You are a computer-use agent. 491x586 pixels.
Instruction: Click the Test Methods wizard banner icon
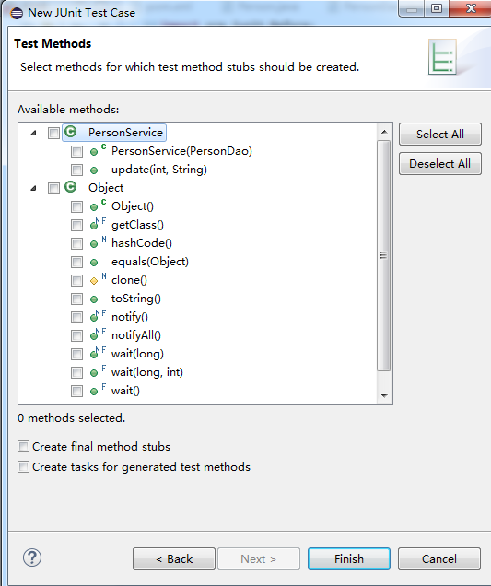[442, 57]
